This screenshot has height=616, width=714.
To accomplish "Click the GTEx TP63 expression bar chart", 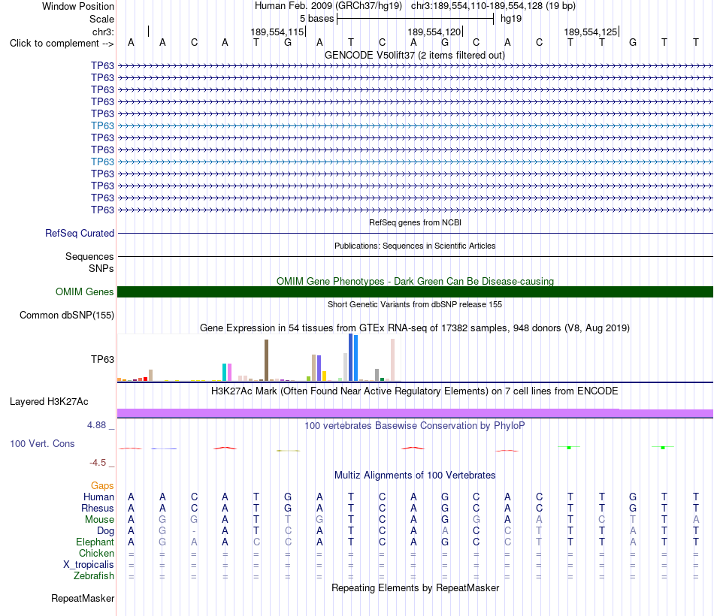I will (x=259, y=358).
